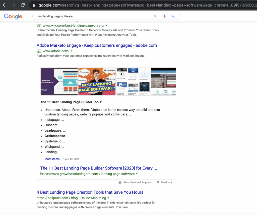Reload the page with the refresh icon
The width and height of the screenshot is (257, 215).
pyautogui.click(x=23, y=5)
